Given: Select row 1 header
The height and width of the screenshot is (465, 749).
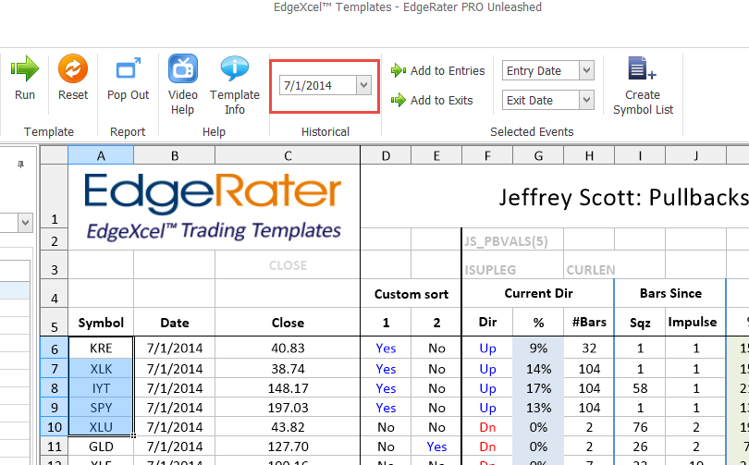Looking at the screenshot, I should (x=54, y=197).
